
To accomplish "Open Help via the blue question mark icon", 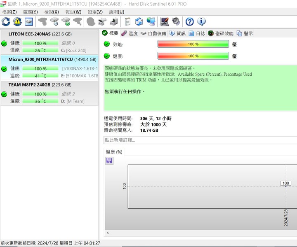I will coord(190,21).
